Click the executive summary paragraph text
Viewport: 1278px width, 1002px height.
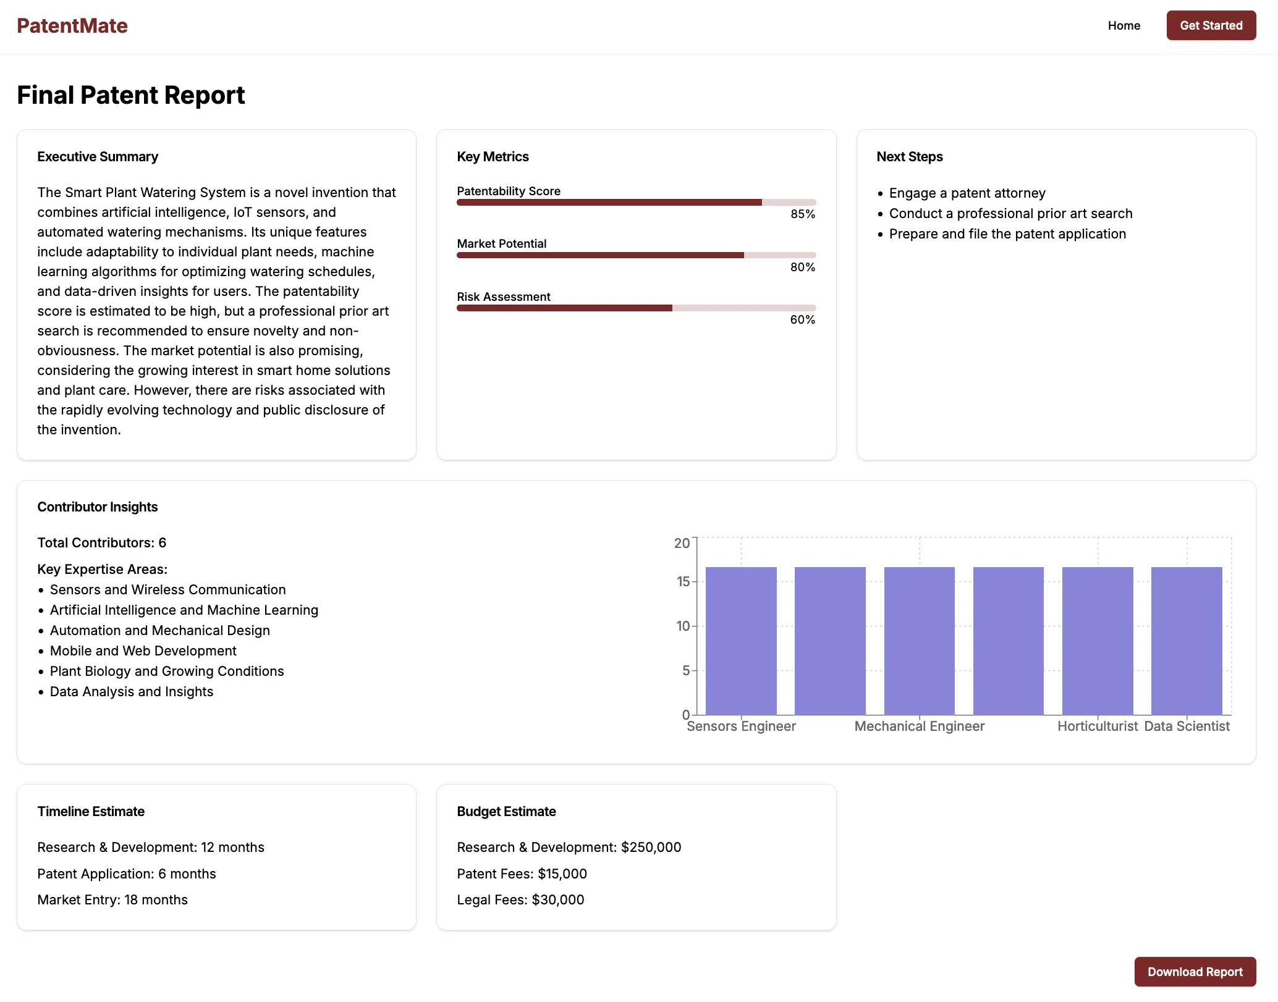216,311
